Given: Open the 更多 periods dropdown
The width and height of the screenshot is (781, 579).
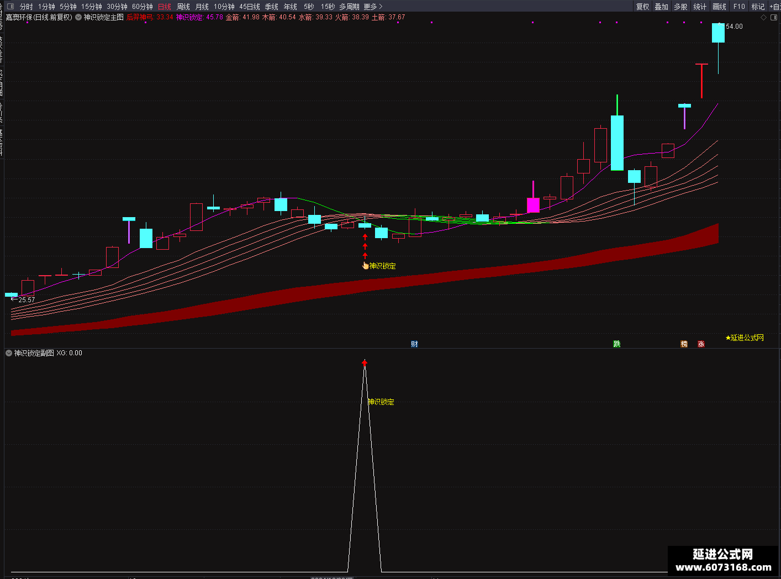Looking at the screenshot, I should [373, 7].
